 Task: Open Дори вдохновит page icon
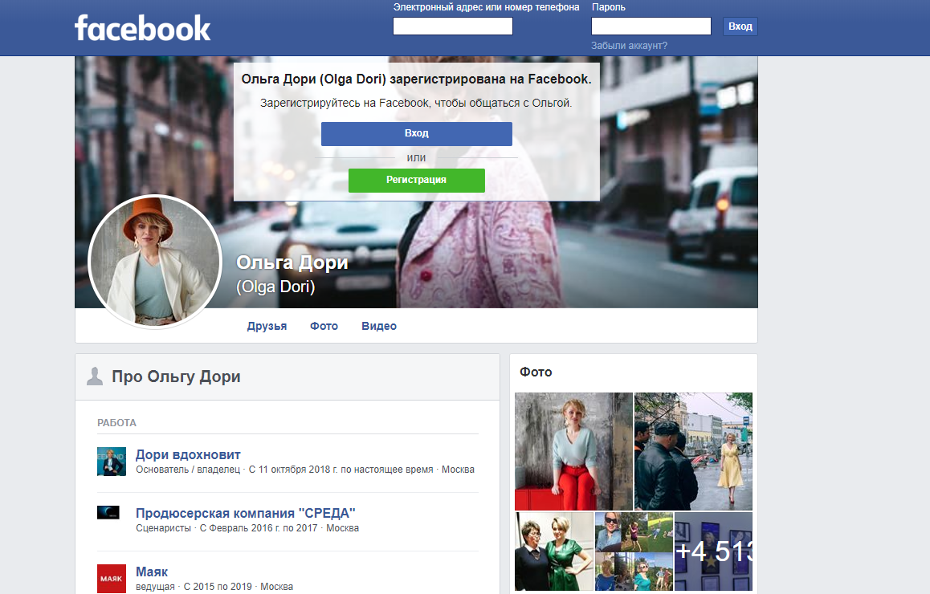(x=112, y=462)
